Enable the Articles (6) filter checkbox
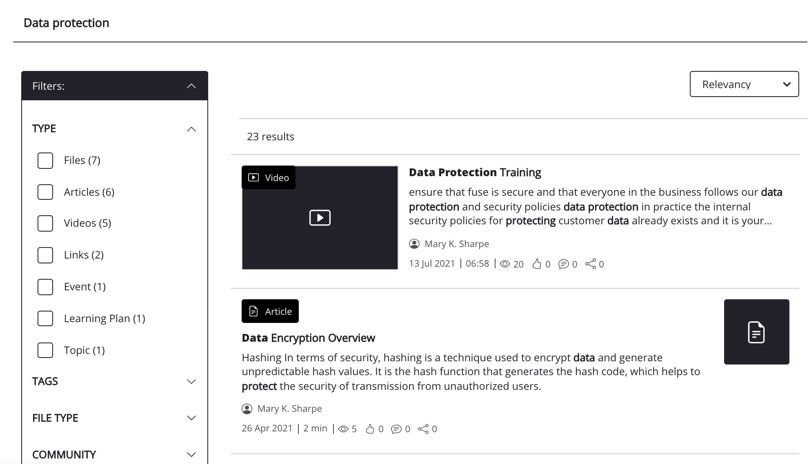809x464 pixels. [45, 192]
